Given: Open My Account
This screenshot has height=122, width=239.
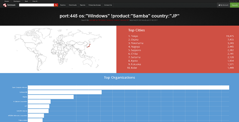Looking at the screenshot, I should point(223,5).
